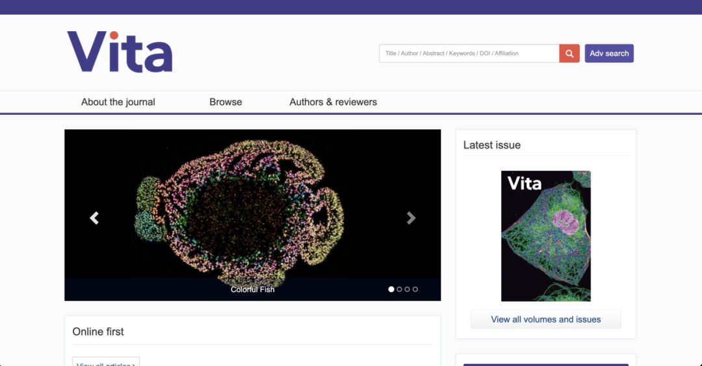Select the second carousel indicator dot
This screenshot has height=366, width=702.
click(x=399, y=289)
